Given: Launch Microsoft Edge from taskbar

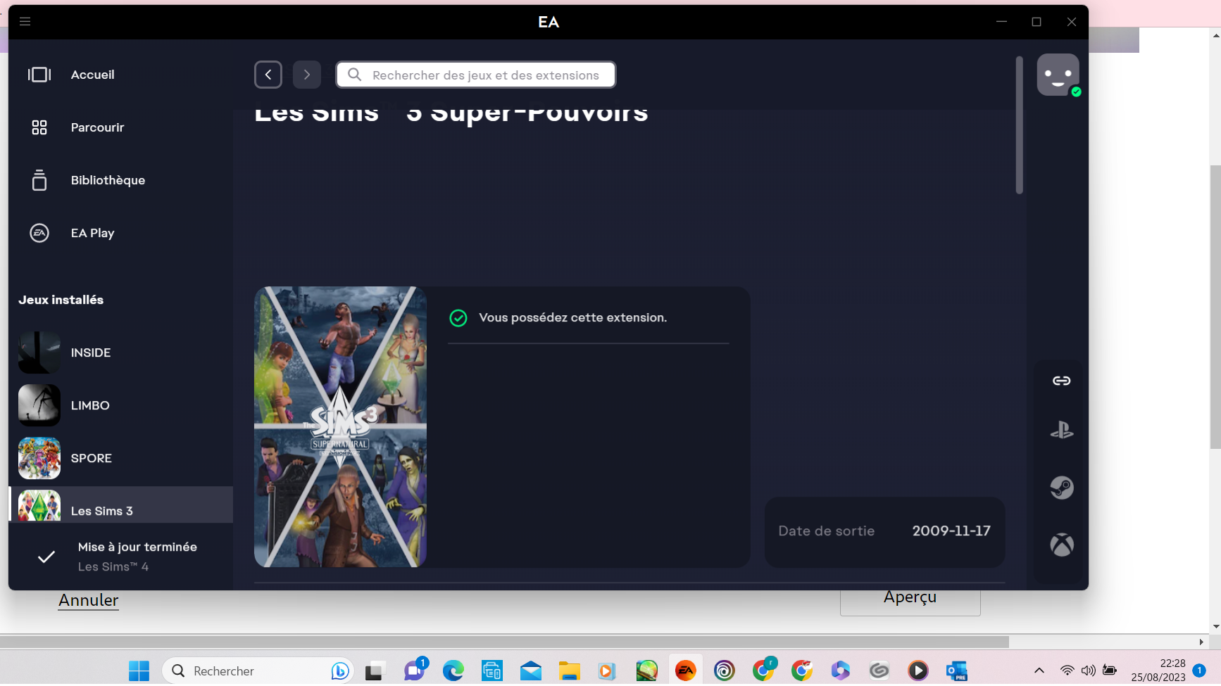Looking at the screenshot, I should coord(453,671).
